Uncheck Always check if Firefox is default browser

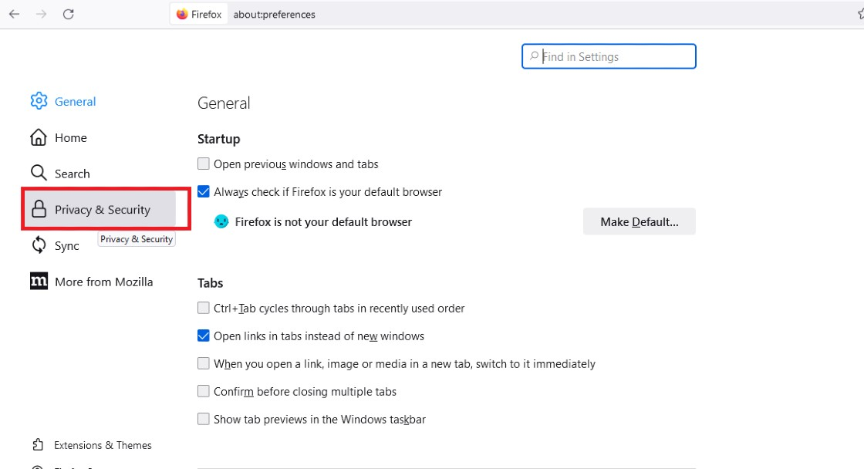[x=204, y=191]
